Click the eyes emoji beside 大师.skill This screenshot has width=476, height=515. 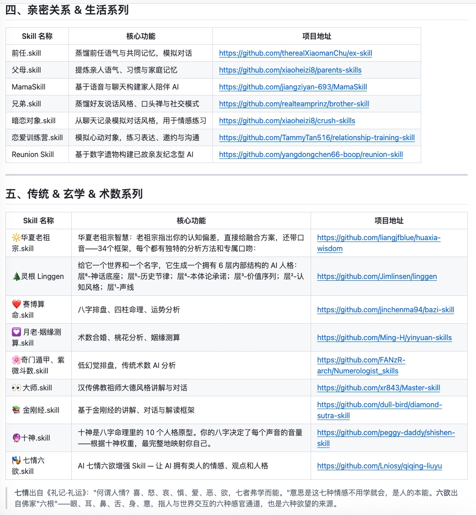[16, 388]
